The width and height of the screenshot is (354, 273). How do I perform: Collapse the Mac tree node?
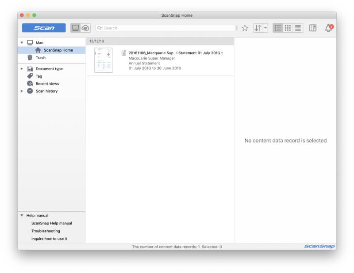pos(22,42)
